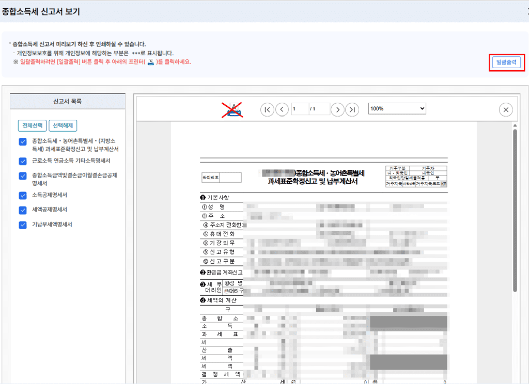
Task: Uncheck 종합소득세·농어촌특별세 과세표준확정신고 checkbox
Action: click(23, 142)
